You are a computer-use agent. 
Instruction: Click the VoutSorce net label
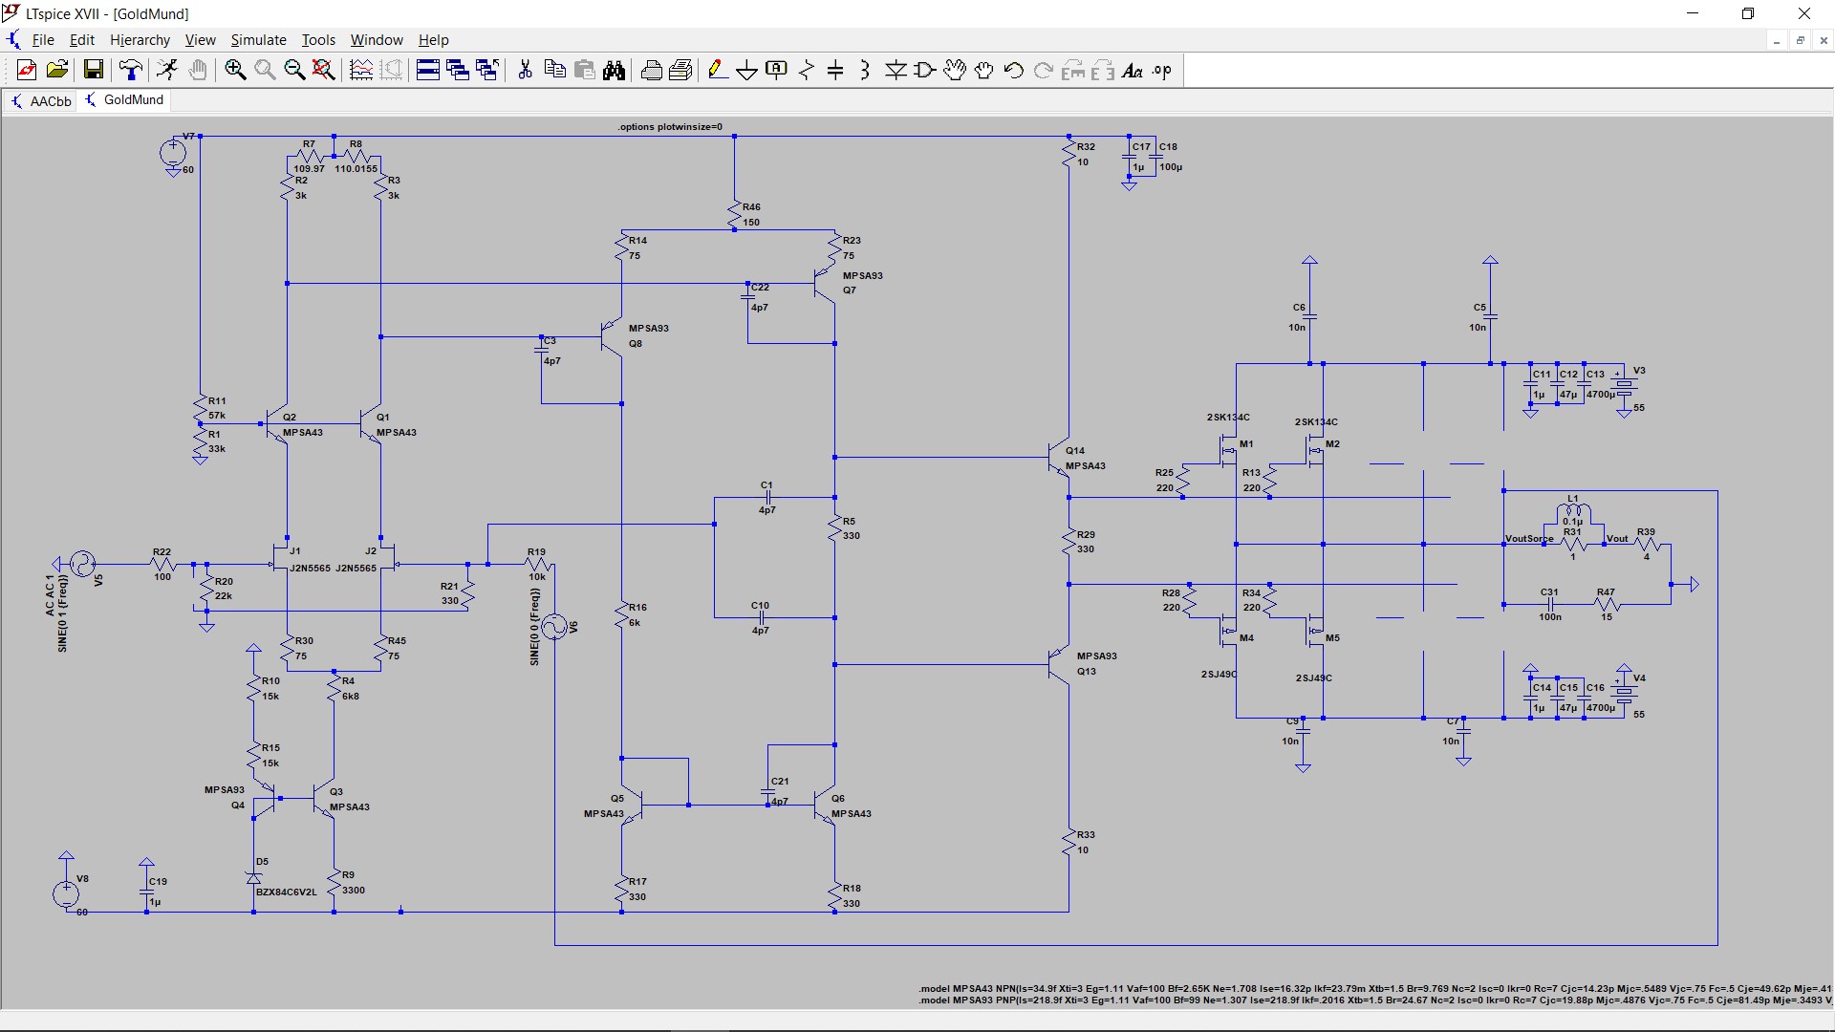[1529, 538]
